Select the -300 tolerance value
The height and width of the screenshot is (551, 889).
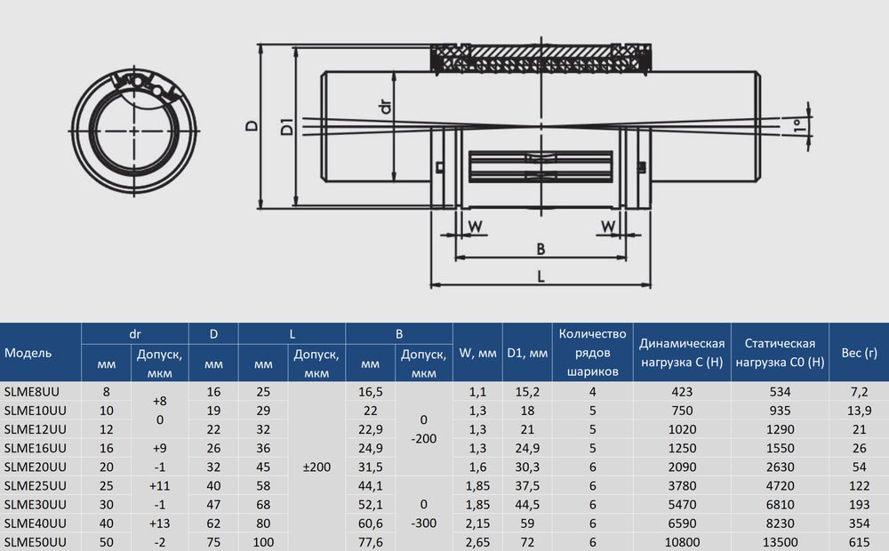point(423,523)
